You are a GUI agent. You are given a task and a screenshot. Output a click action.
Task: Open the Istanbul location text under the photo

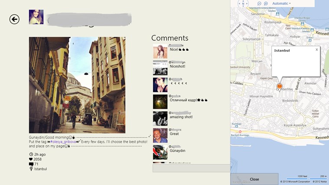41,169
